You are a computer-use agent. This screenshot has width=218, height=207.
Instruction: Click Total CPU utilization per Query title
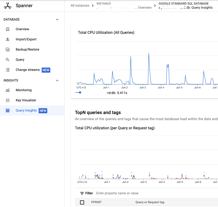coord(115,128)
